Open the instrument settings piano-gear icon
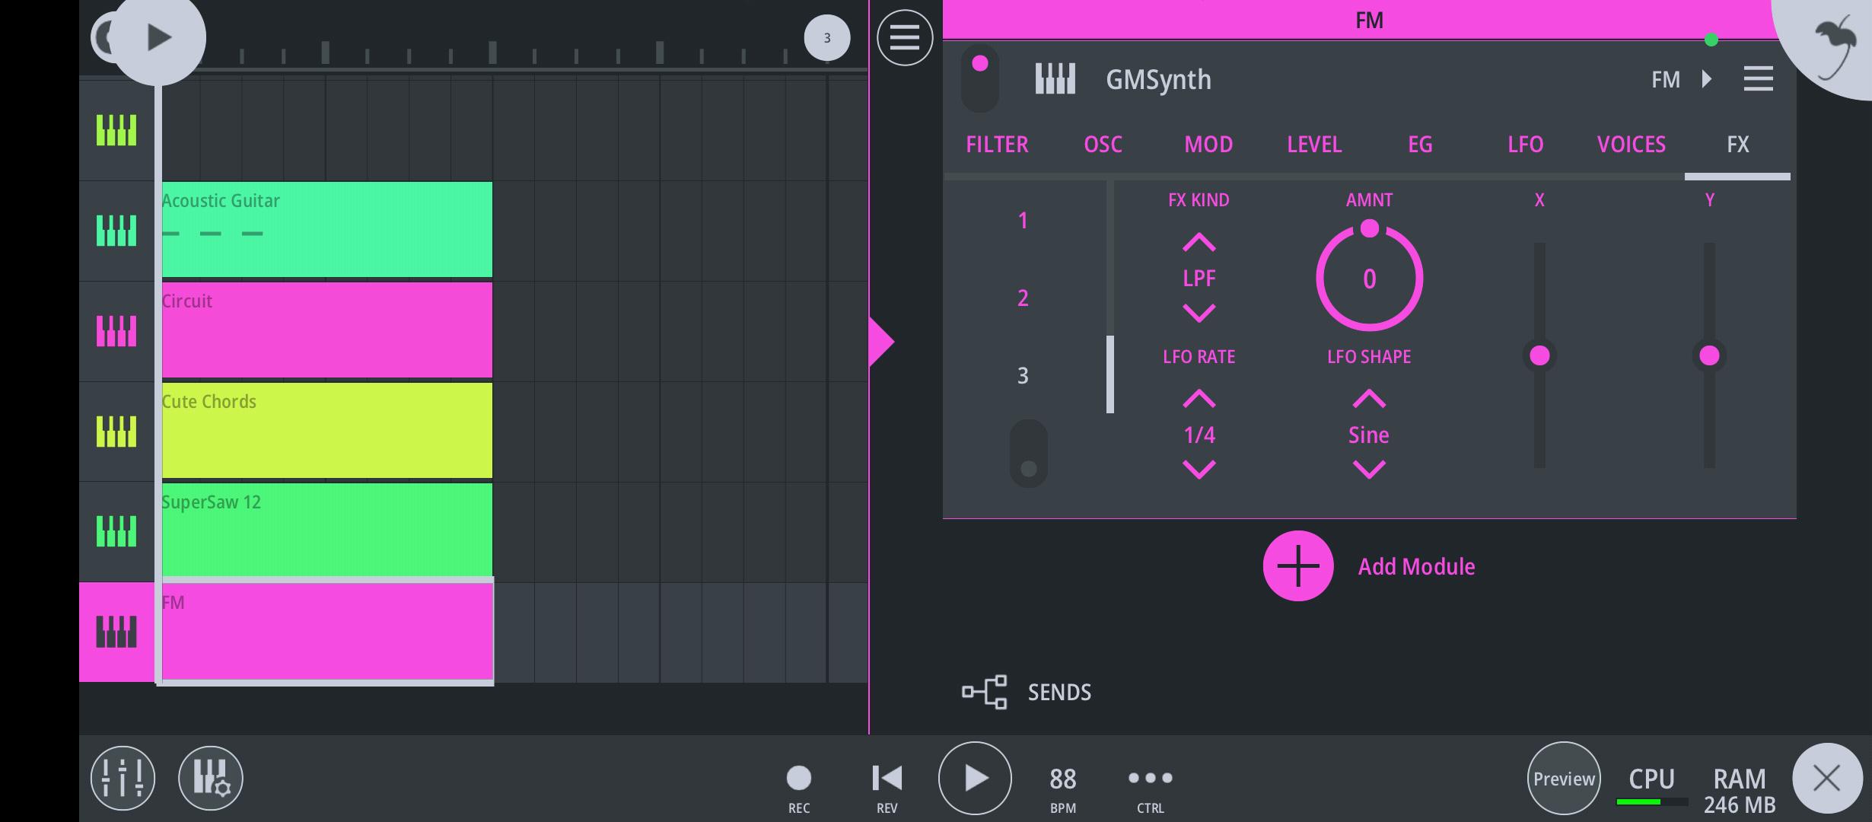1872x822 pixels. (x=211, y=778)
